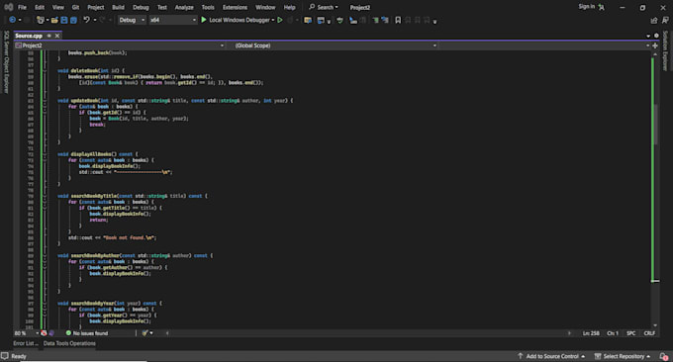Open the undo history dropdown arrow

(94, 20)
